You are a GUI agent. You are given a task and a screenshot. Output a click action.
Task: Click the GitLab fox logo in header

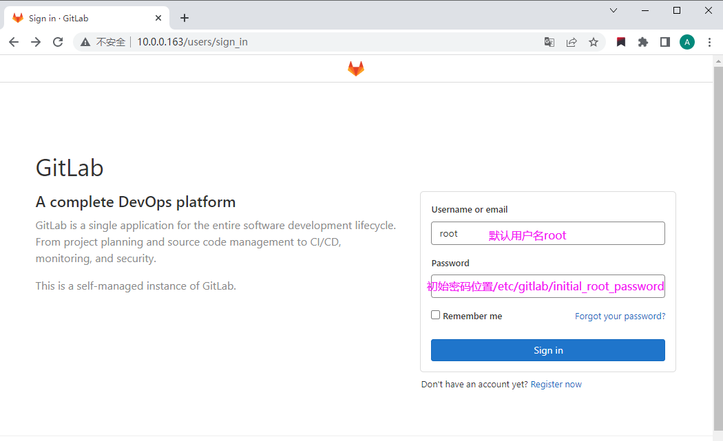355,69
